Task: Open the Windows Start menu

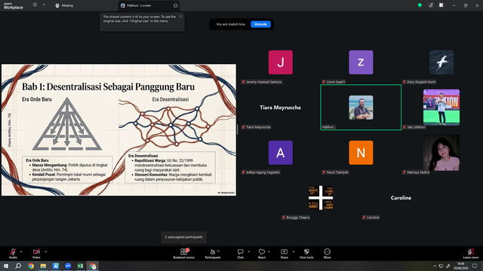Action: coord(6,266)
